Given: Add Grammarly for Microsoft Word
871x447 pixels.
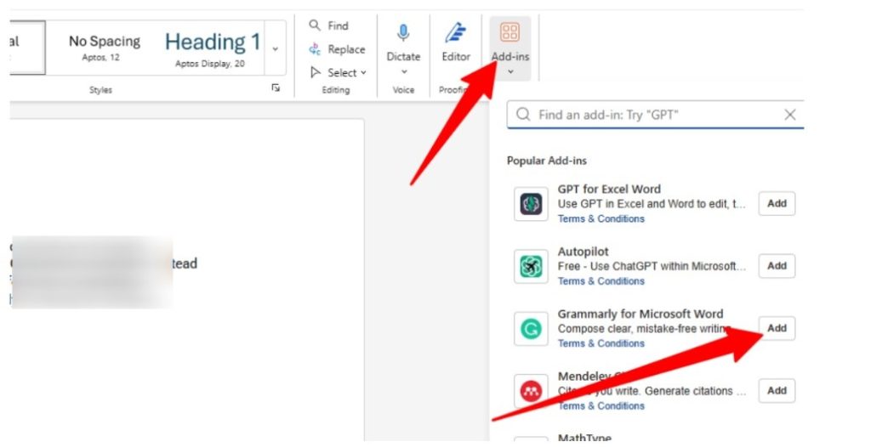Looking at the screenshot, I should point(777,328).
